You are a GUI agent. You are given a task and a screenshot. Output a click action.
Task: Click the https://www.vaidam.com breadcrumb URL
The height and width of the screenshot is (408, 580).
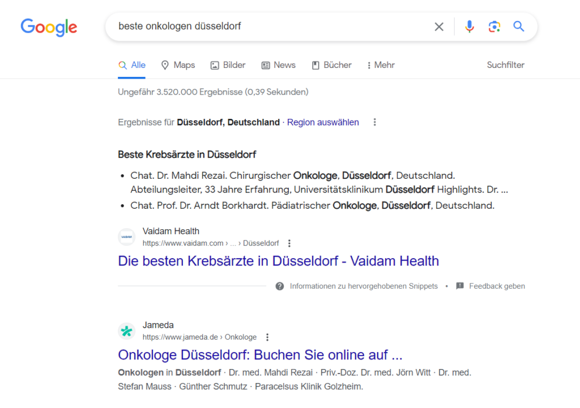coord(211,243)
